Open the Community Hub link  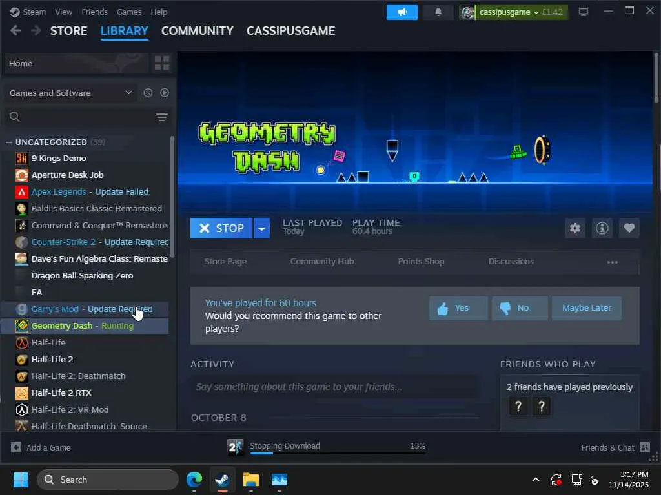pyautogui.click(x=322, y=262)
